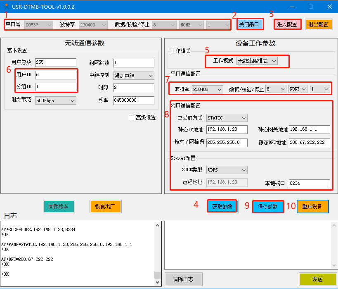
Task: Save settings with 保存参数 button
Action: [268, 206]
